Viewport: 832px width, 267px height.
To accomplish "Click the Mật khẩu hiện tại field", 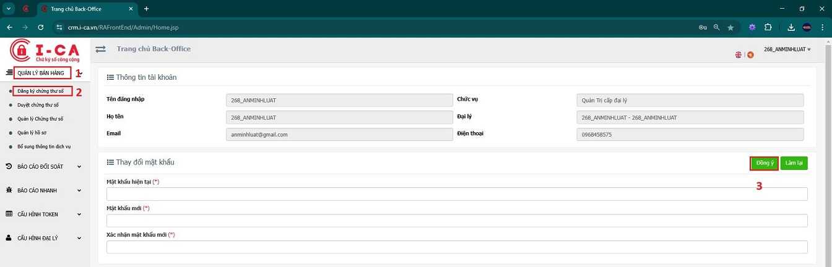I will [457, 194].
